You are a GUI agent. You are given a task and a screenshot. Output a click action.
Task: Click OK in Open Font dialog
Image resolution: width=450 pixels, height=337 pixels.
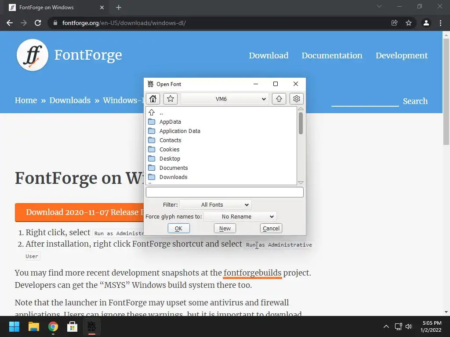[x=178, y=228]
